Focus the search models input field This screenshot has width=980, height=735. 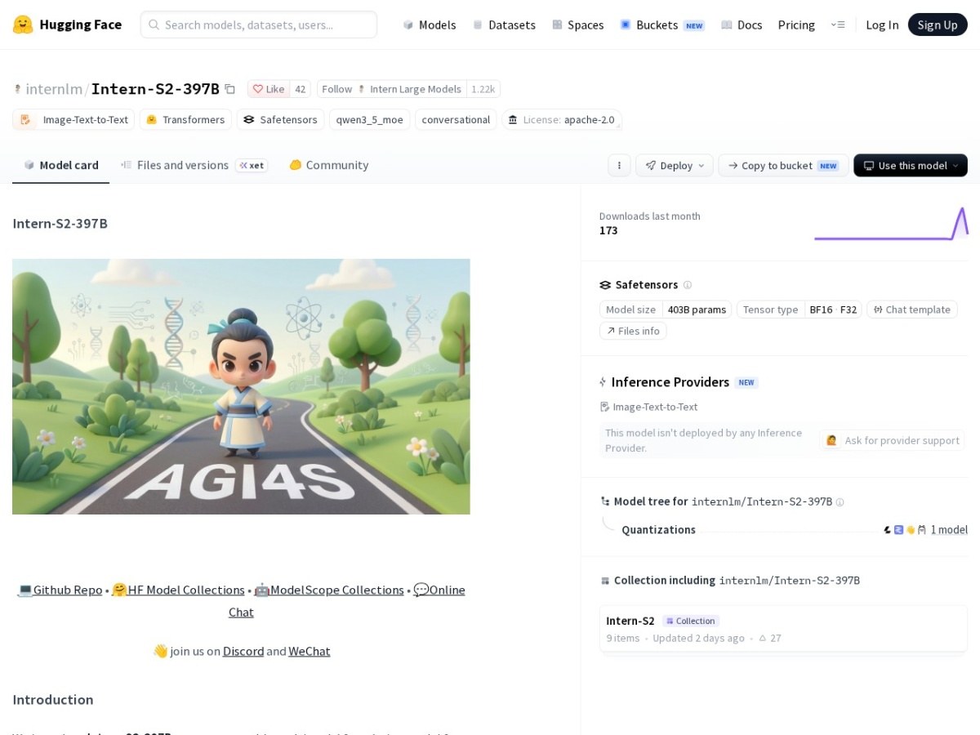coord(259,24)
